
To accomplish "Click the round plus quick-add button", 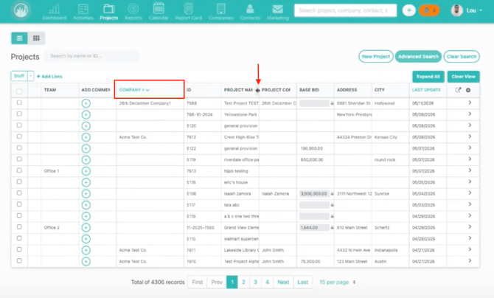I will [x=408, y=10].
